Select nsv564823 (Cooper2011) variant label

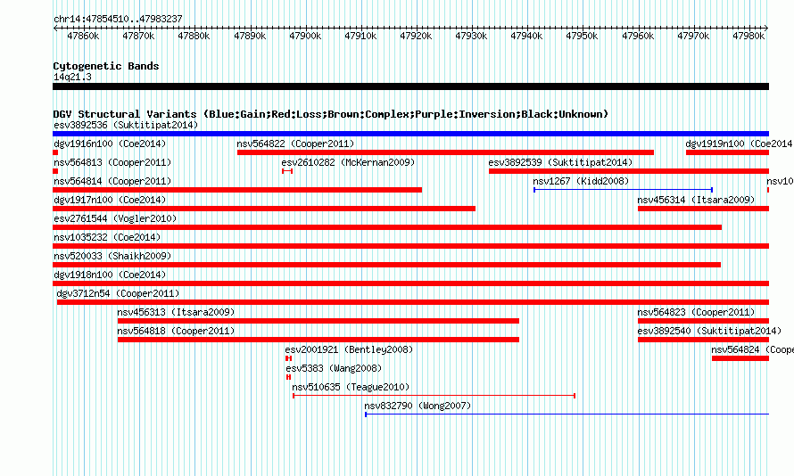point(696,312)
